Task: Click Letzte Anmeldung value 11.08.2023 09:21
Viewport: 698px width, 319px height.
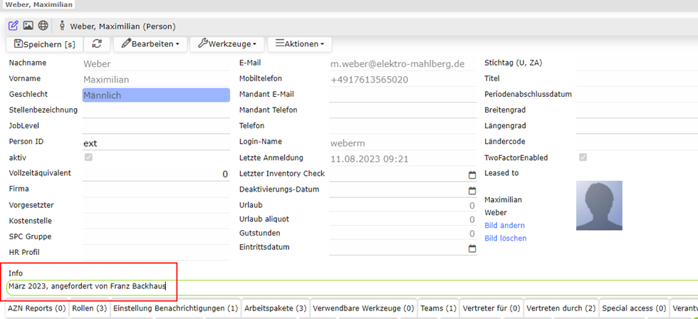Action: coord(403,159)
